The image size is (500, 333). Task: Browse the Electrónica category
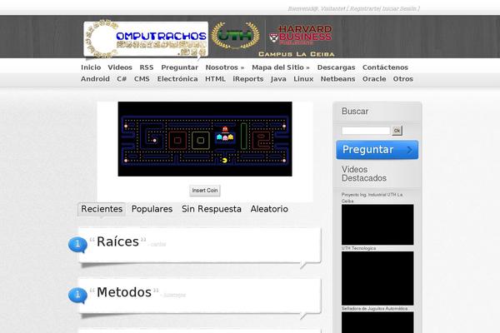177,79
